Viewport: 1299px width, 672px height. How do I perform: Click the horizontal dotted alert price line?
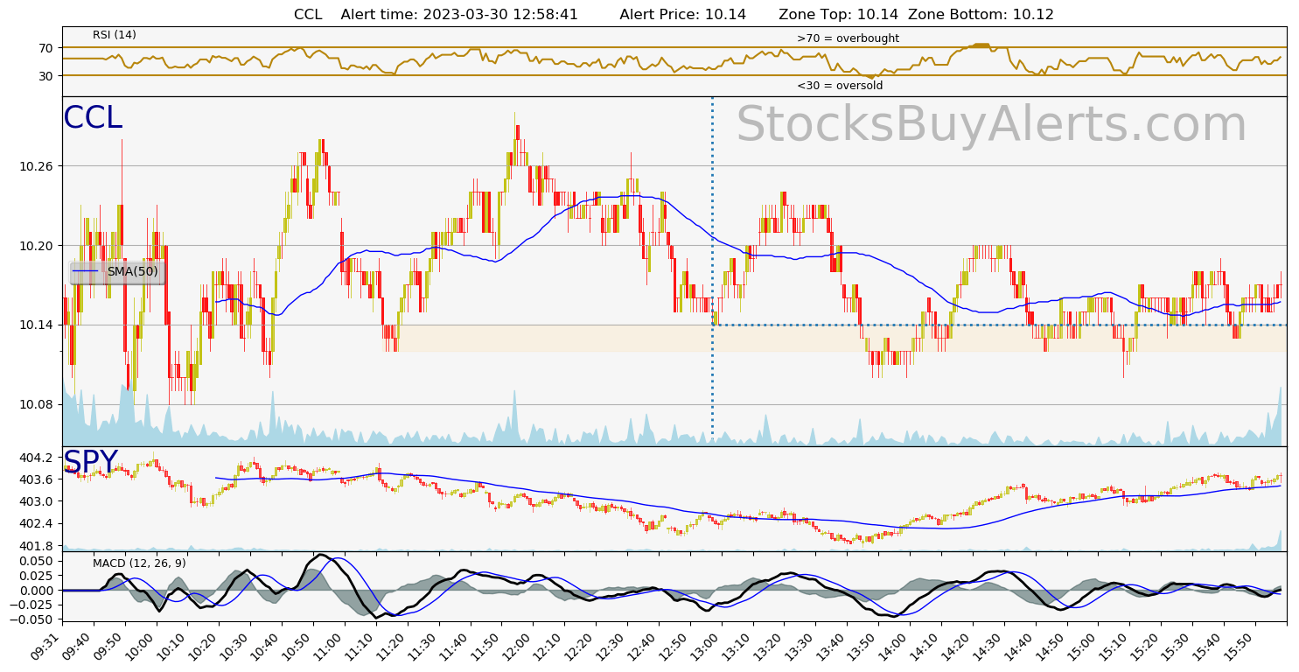pos(999,325)
